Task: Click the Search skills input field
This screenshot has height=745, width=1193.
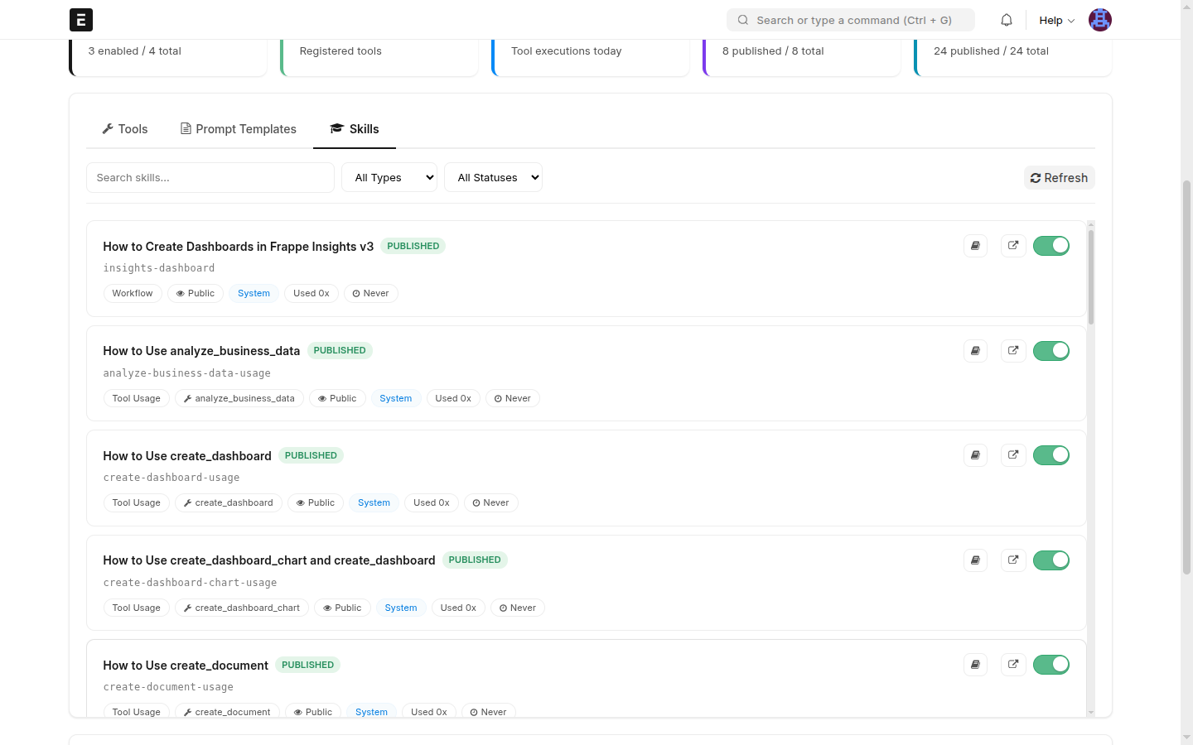Action: click(x=210, y=177)
